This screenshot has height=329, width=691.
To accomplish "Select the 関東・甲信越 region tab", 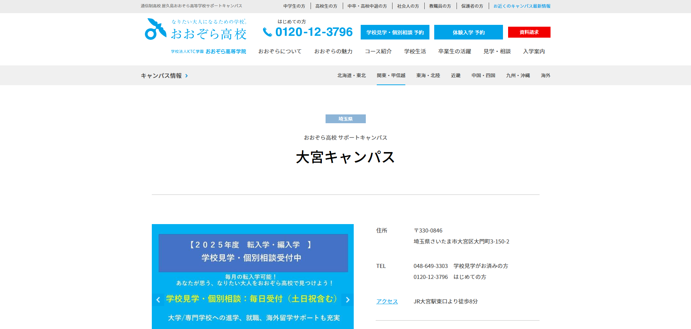I will tap(391, 75).
